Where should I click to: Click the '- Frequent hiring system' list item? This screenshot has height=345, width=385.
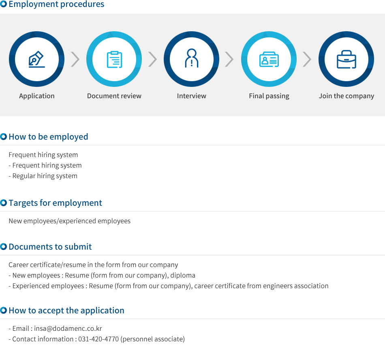(45, 165)
